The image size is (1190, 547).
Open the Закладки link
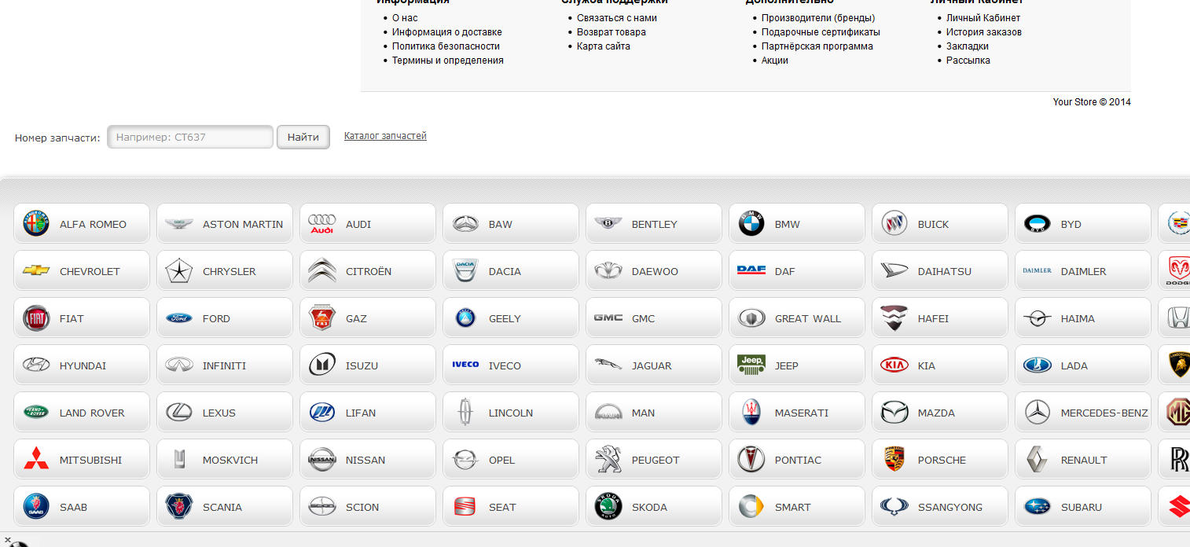pyautogui.click(x=968, y=46)
